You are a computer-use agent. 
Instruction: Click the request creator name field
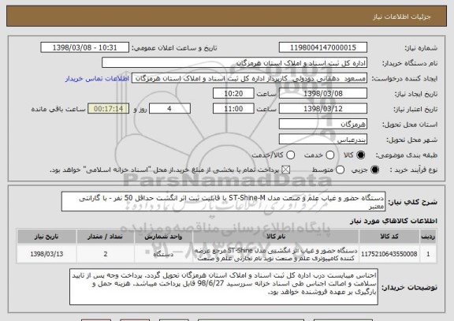click(249, 78)
